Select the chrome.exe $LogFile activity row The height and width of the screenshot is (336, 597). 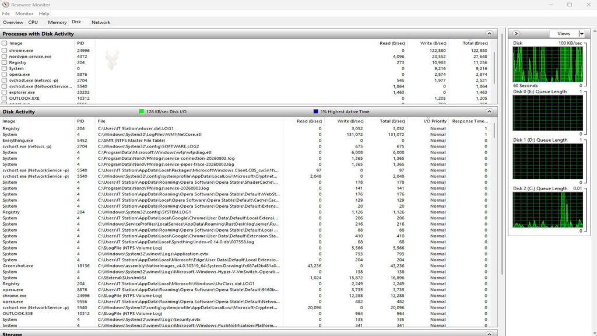pos(245,296)
